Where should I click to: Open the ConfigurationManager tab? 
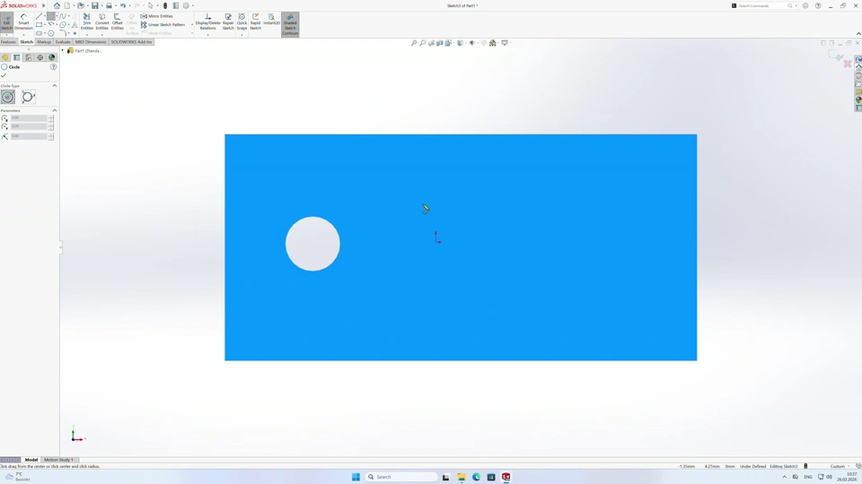29,57
